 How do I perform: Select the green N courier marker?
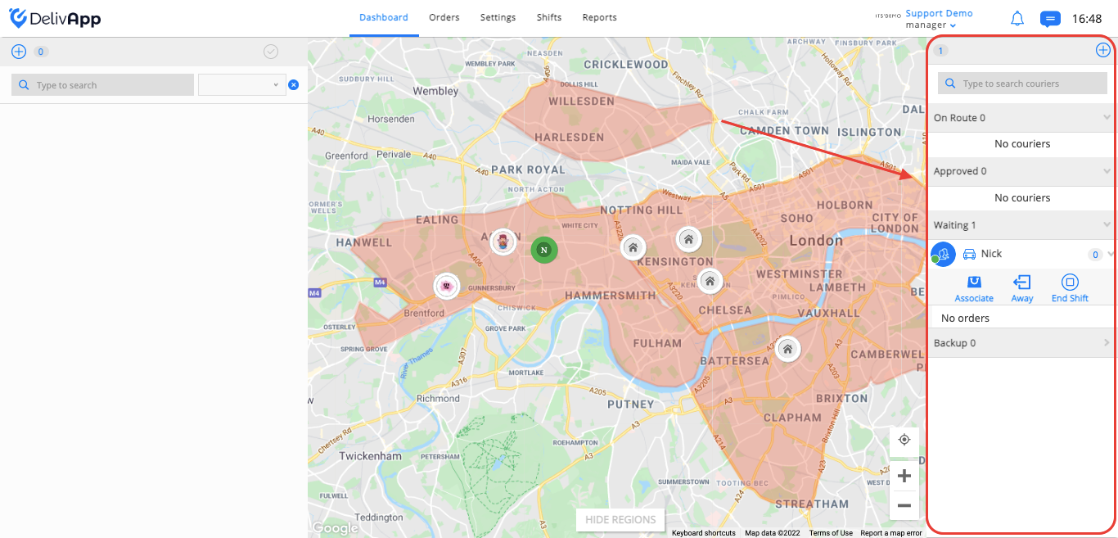click(543, 249)
